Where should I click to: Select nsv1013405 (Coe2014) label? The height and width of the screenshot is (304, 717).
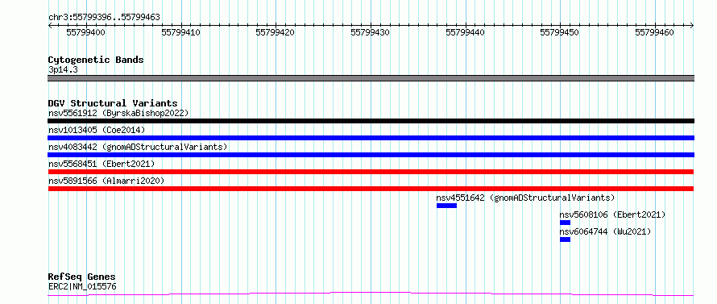point(97,130)
